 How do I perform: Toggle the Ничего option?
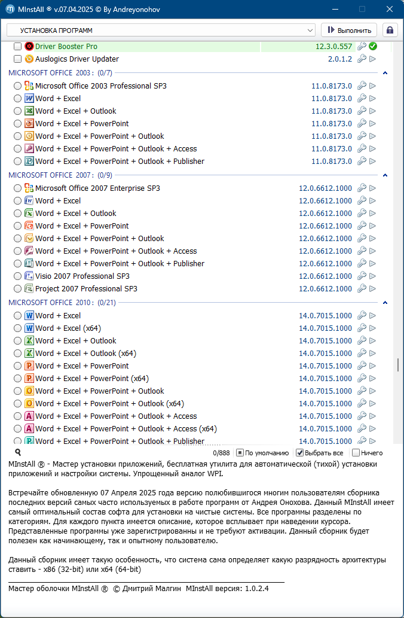tap(368, 453)
